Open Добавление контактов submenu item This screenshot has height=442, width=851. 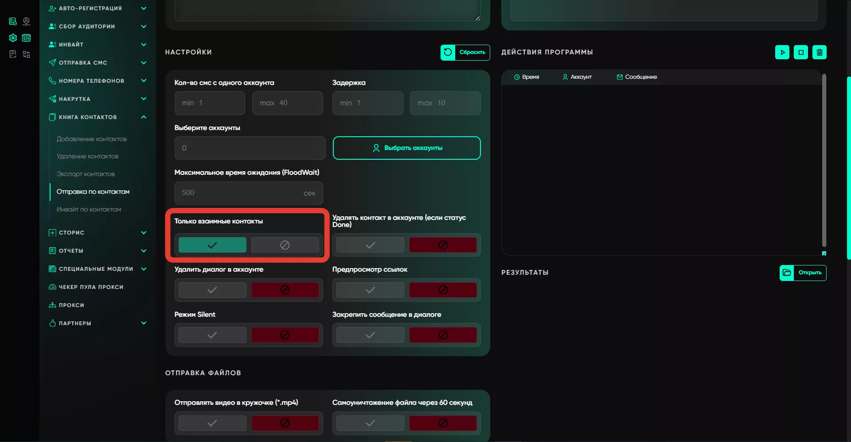(91, 139)
